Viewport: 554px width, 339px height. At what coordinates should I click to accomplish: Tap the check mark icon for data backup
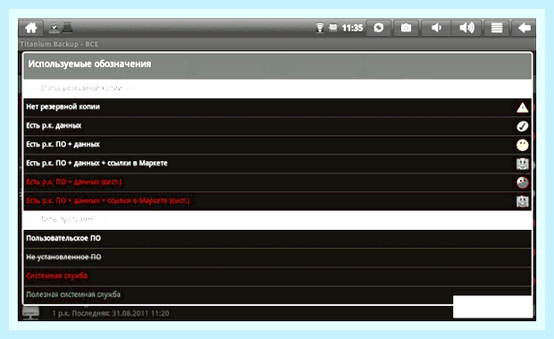click(x=522, y=126)
